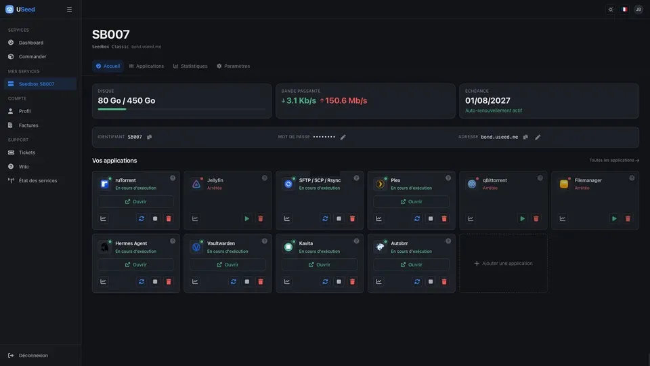Viewport: 650px width, 366px height.
Task: Restart Hermes Agent application
Action: [142, 282]
